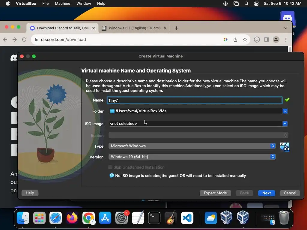Click the Google icon in address bar
307x230 pixels.
coord(225,40)
